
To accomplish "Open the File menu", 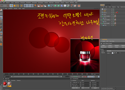I will 1,2.
